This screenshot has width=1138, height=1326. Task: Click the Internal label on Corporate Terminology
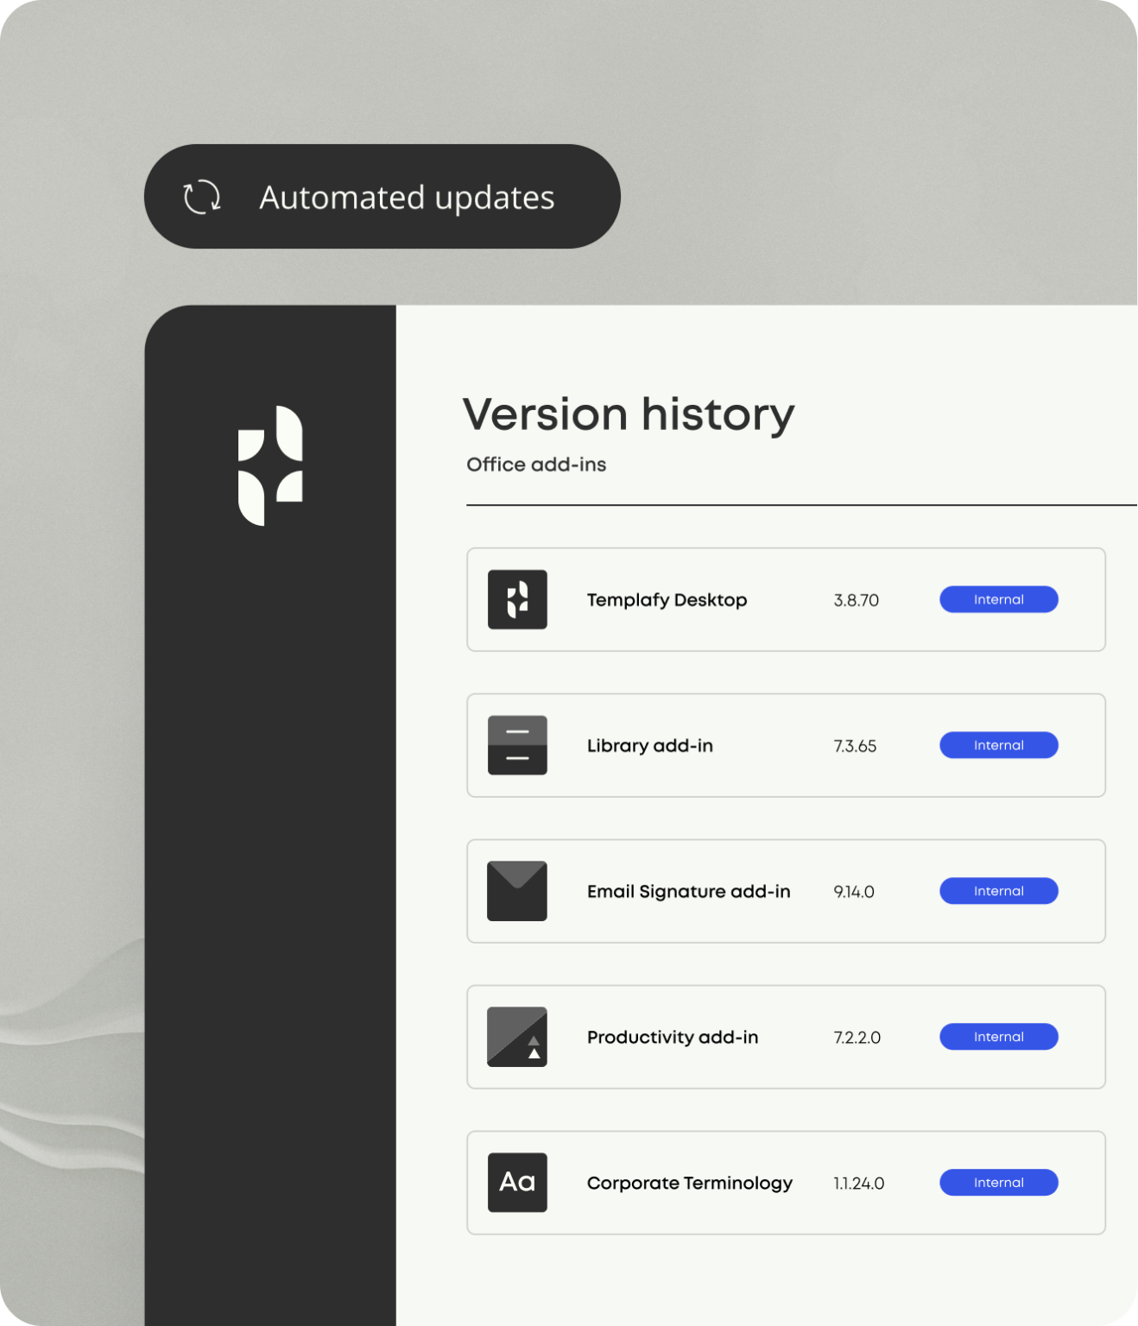[x=998, y=1183]
